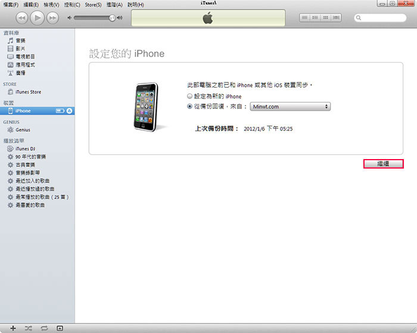Open the 檢視(V) menu
Viewport: 417px width, 333px height.
pyautogui.click(x=51, y=5)
